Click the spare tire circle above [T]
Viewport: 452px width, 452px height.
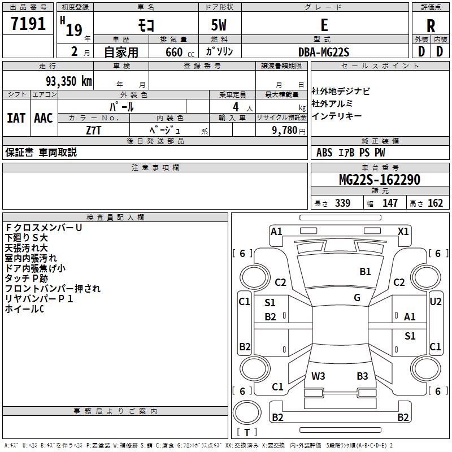(x=247, y=412)
